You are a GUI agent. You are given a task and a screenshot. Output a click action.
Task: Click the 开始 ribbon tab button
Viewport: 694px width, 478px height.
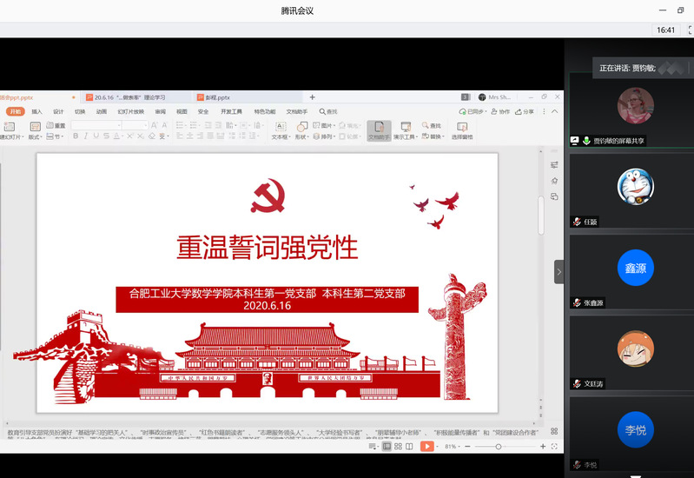click(x=15, y=111)
